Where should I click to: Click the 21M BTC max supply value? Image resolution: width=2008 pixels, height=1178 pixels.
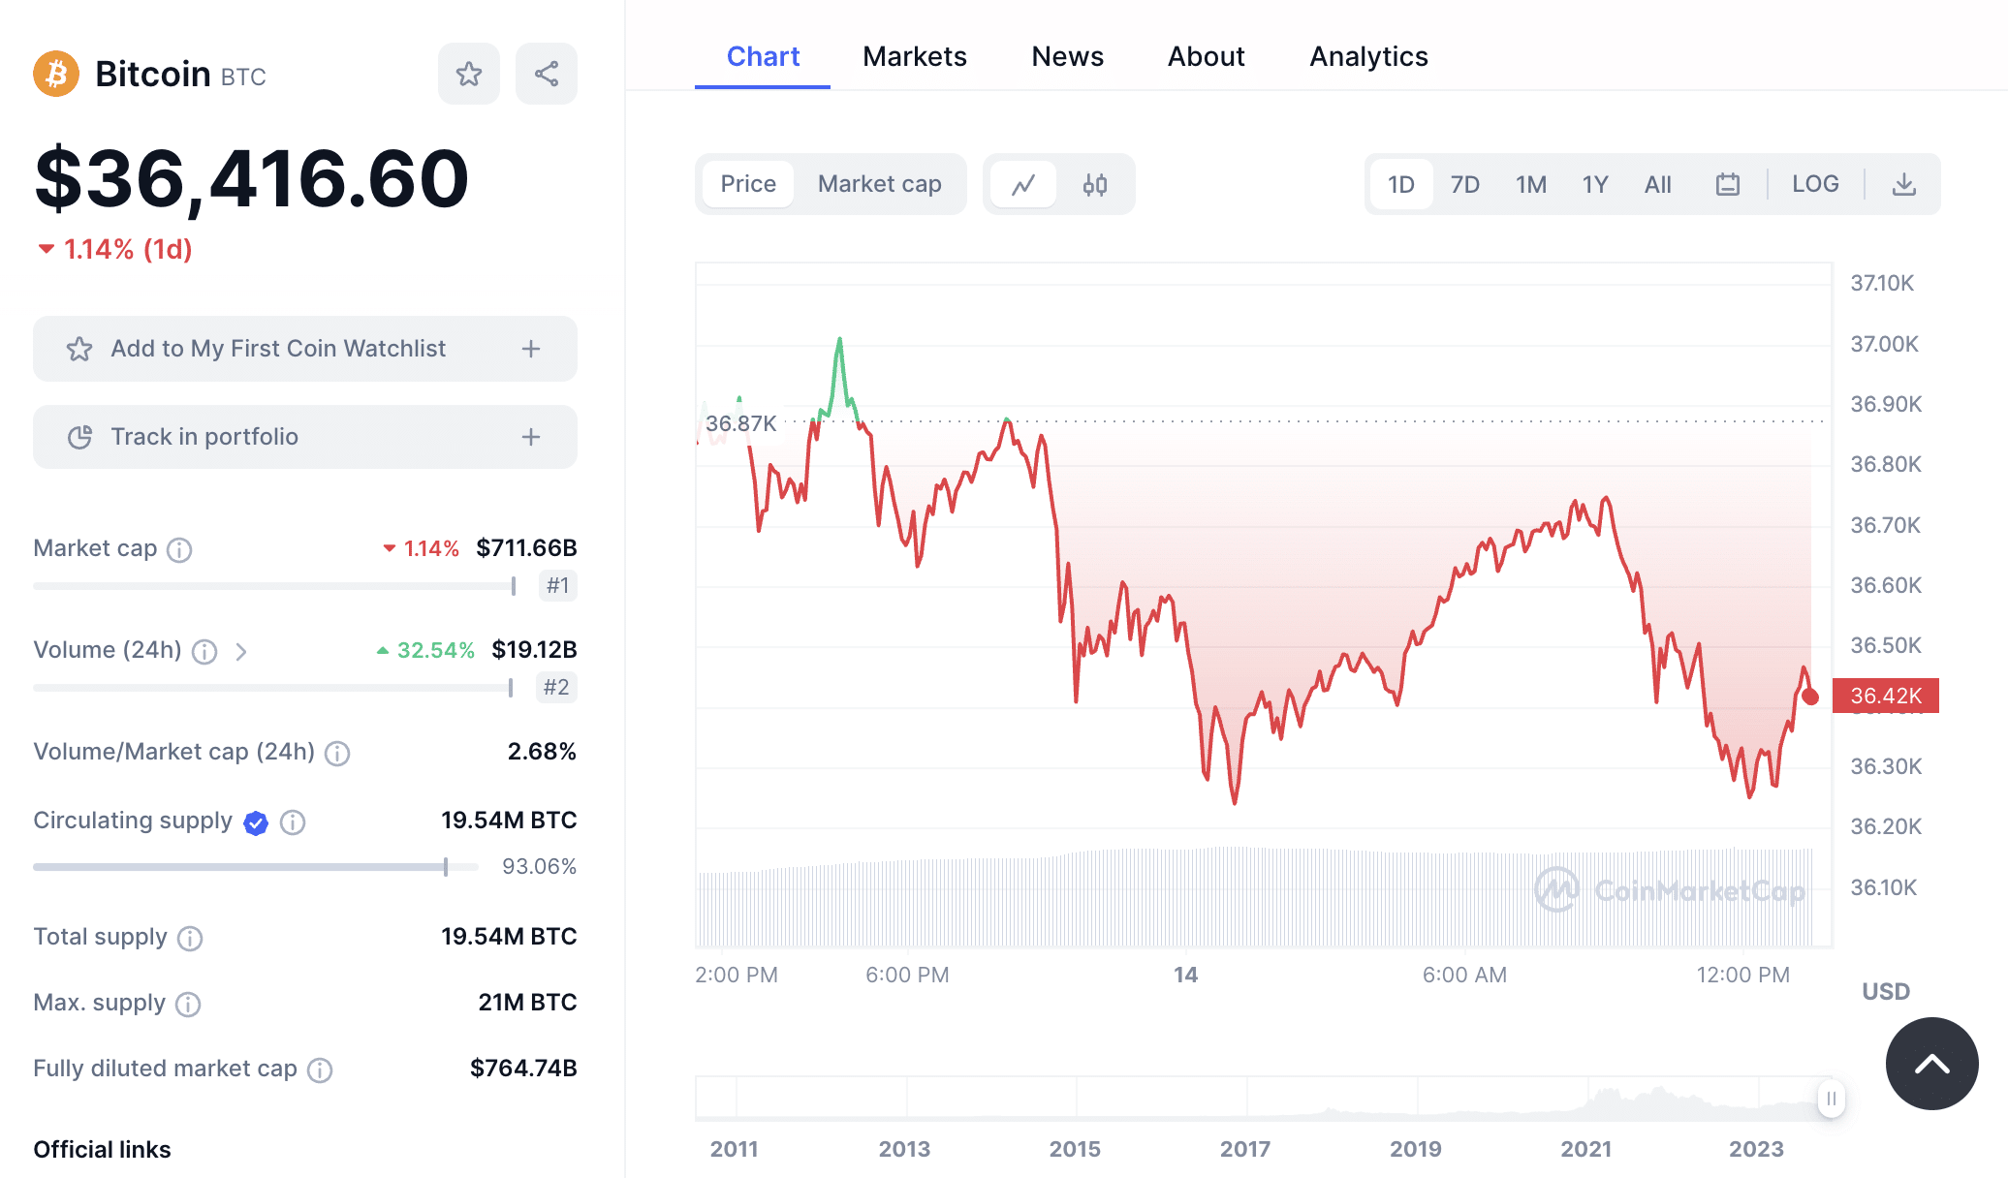click(x=527, y=1003)
